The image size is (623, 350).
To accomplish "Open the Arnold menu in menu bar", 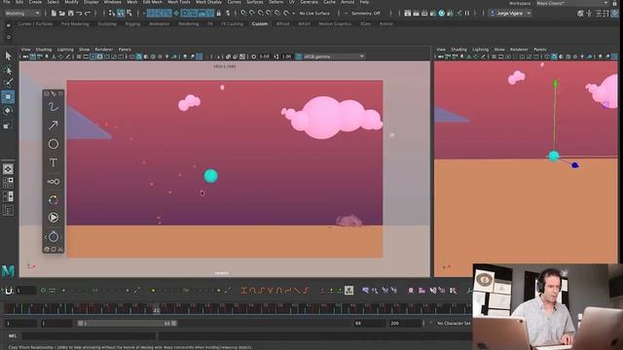I will [x=348, y=2].
